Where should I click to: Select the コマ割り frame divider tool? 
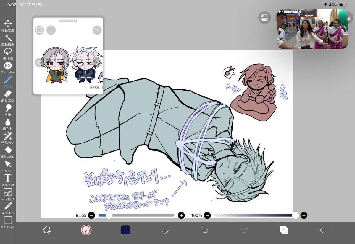(x=8, y=194)
